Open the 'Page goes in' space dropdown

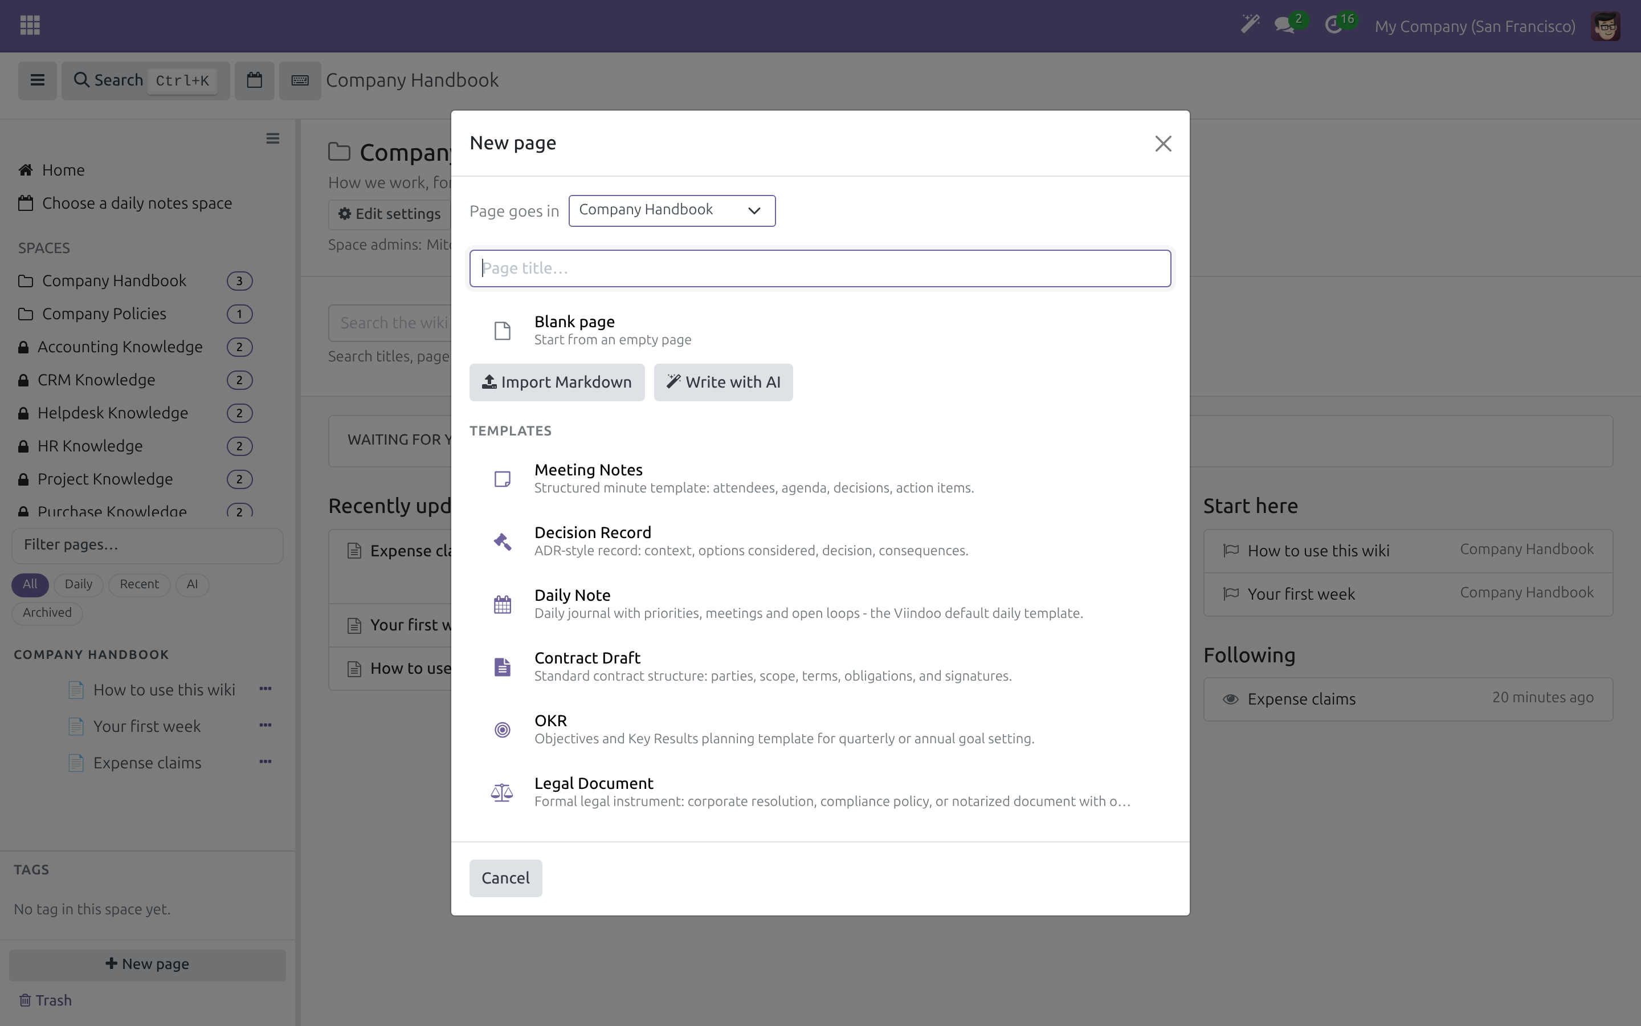coord(671,210)
